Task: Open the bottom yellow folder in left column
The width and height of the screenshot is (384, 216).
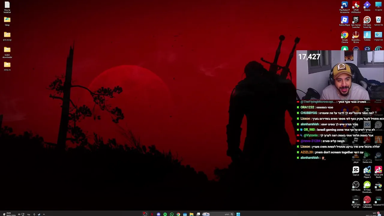Action: (7, 66)
